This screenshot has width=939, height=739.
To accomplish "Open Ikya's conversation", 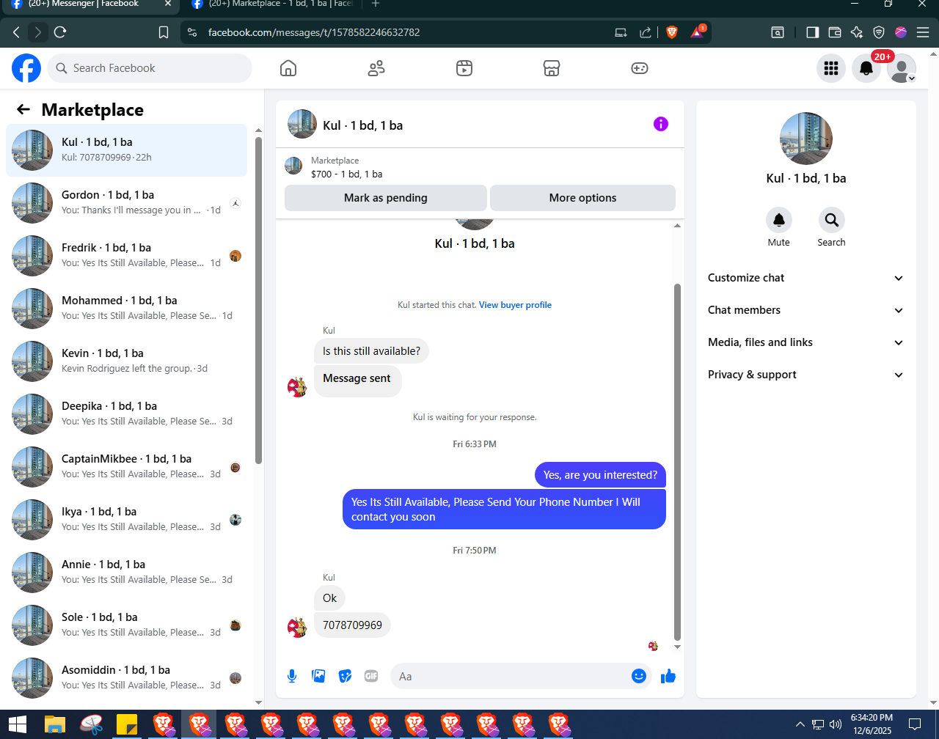I will click(127, 520).
